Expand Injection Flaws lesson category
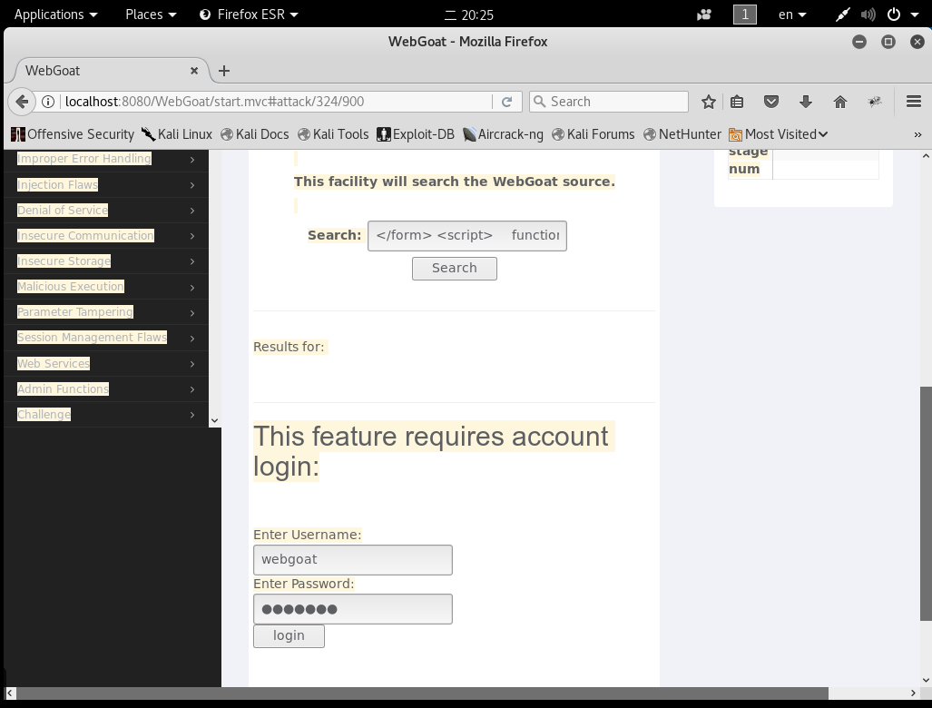 pyautogui.click(x=106, y=185)
